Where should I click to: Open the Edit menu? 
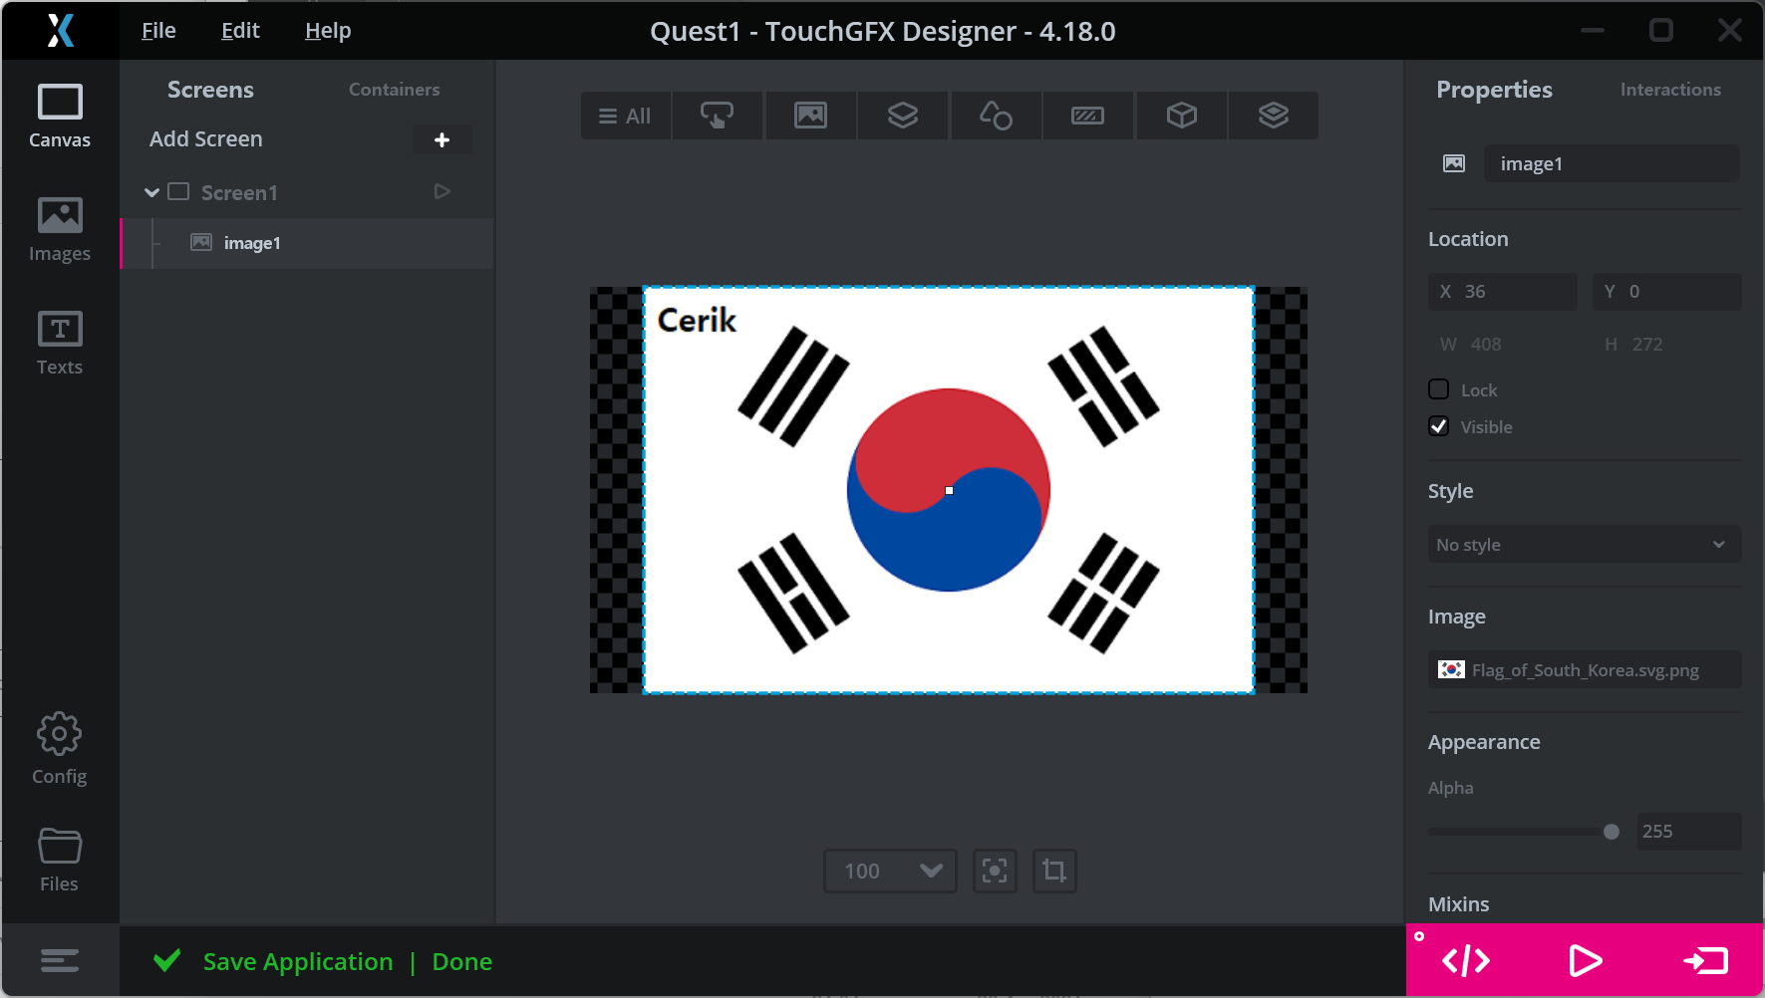tap(240, 31)
